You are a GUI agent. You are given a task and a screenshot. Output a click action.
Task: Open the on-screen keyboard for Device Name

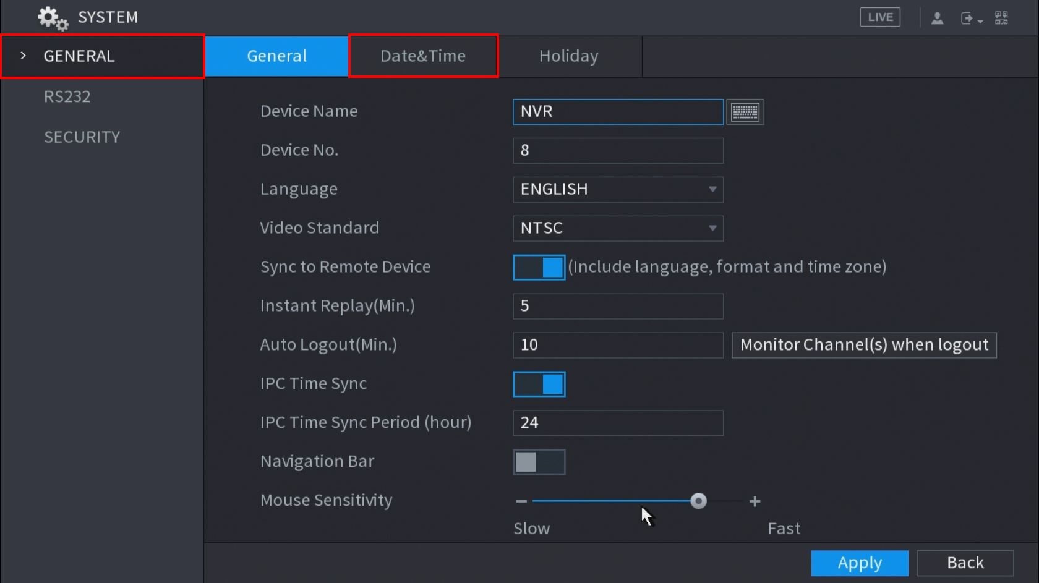click(x=745, y=112)
